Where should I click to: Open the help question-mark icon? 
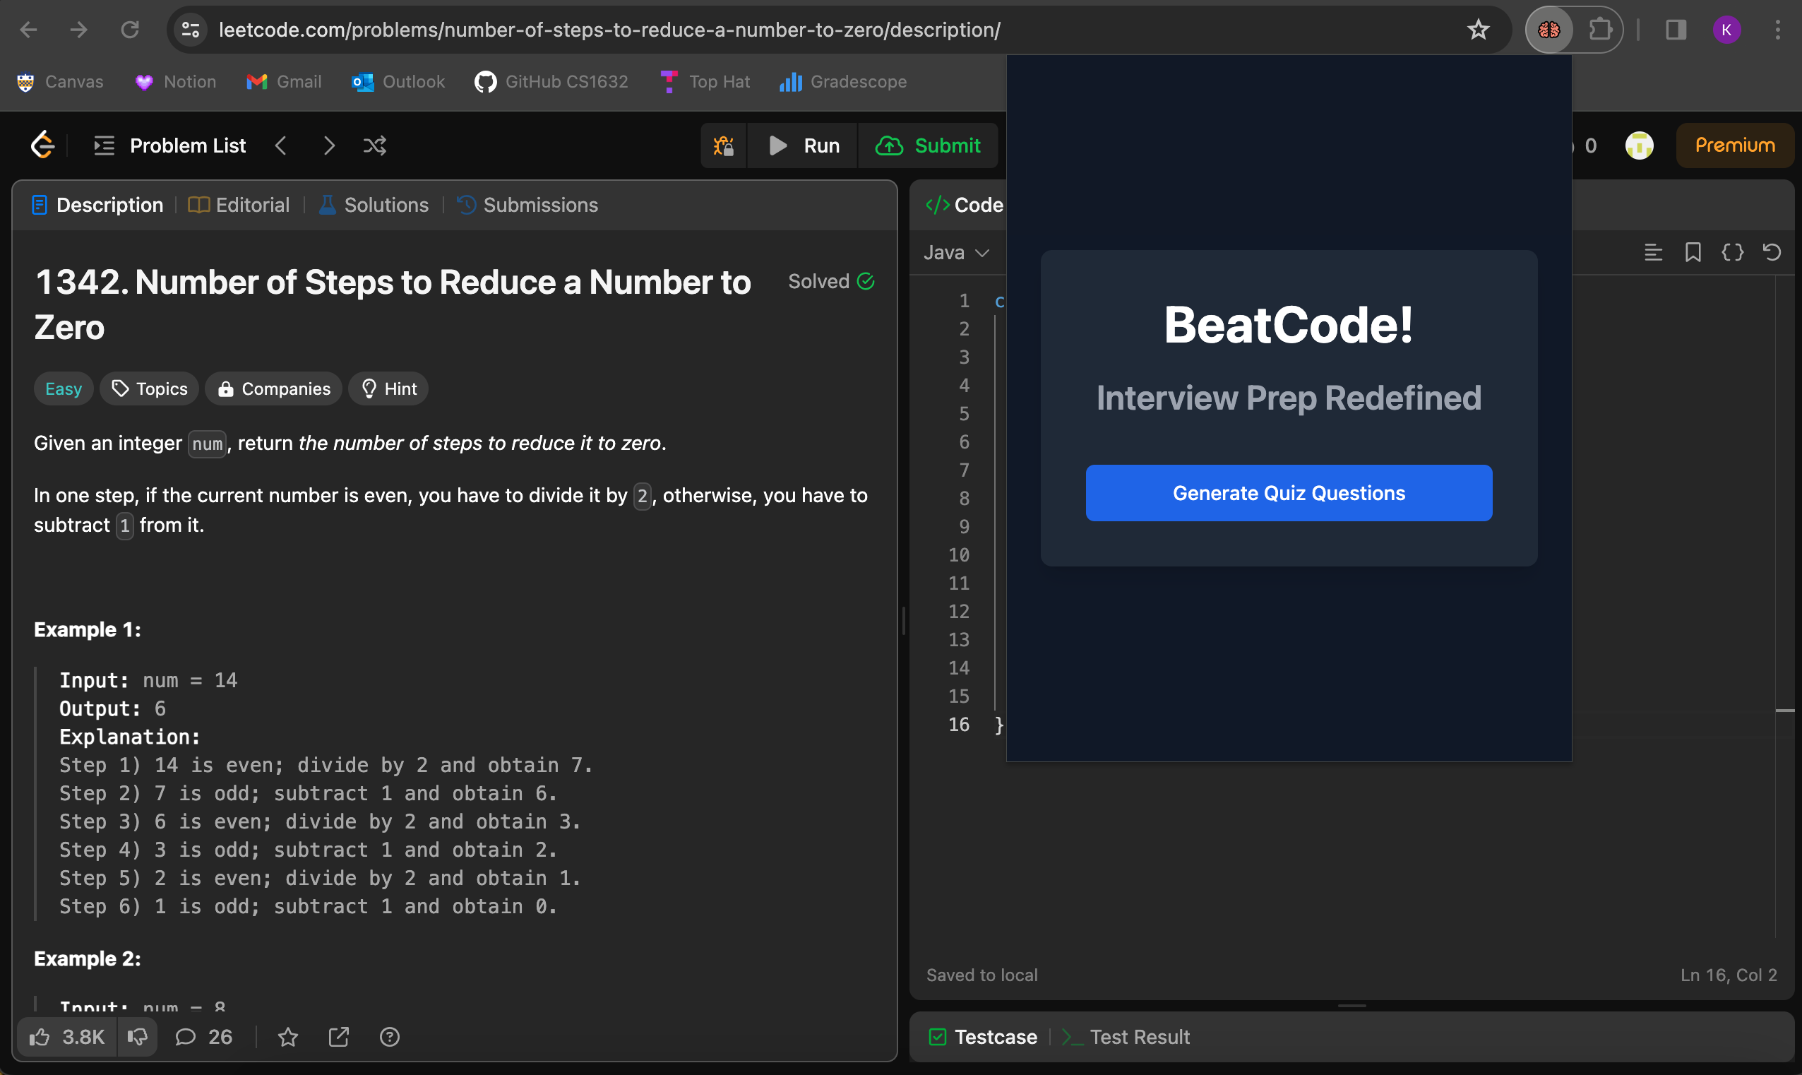click(x=389, y=1037)
